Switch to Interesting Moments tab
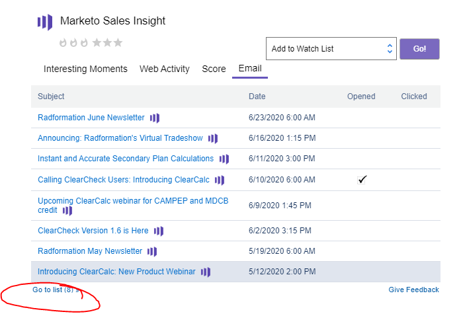 (x=85, y=69)
